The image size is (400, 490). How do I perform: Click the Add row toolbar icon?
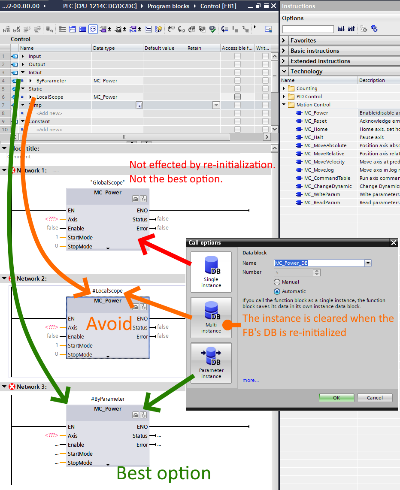(37, 29)
